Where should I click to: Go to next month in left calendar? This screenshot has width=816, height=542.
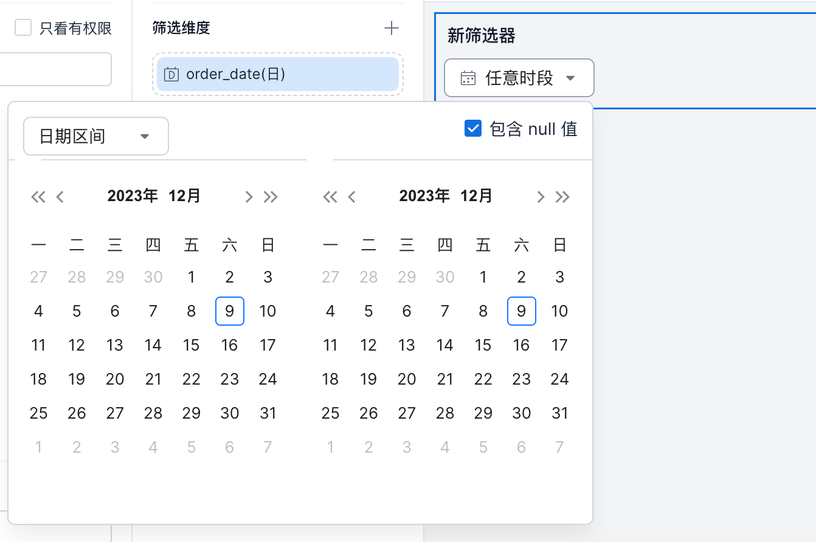tap(248, 197)
